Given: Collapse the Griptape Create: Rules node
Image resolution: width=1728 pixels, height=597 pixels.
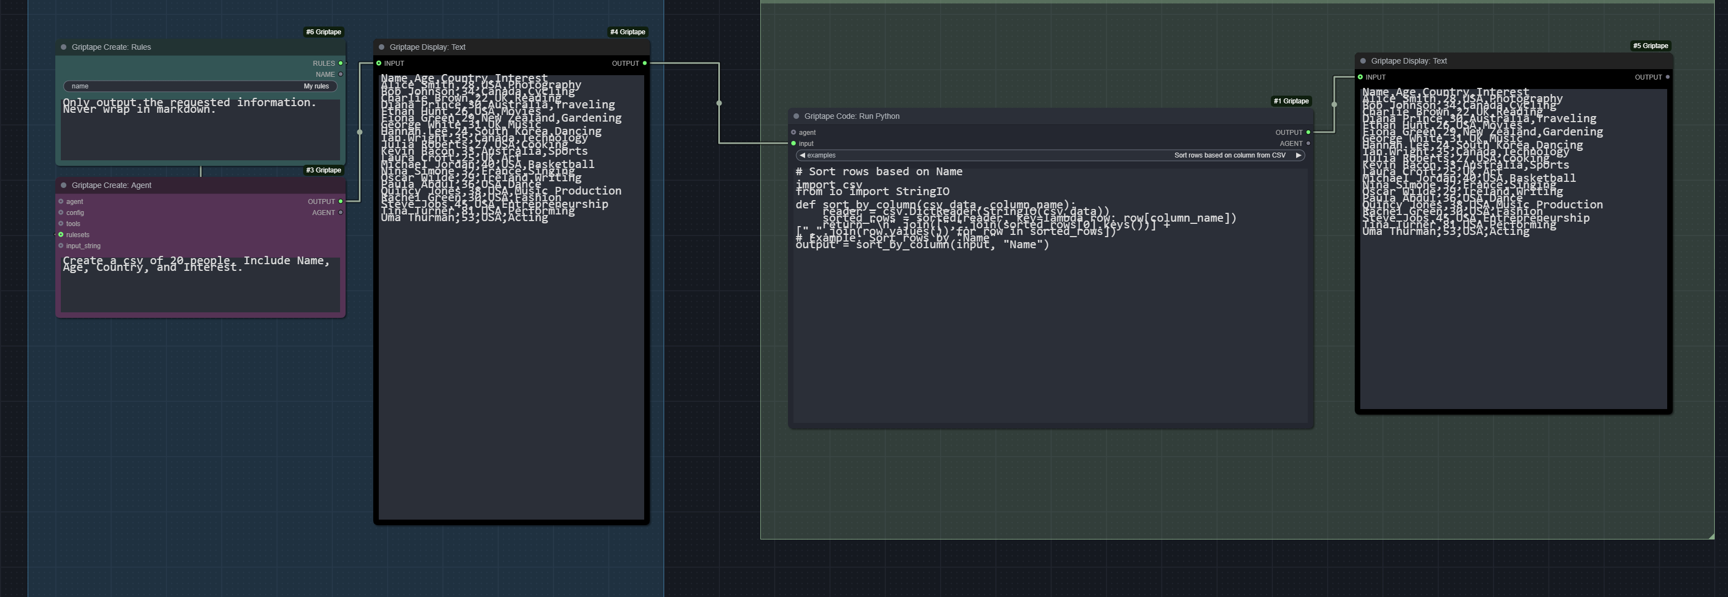Looking at the screenshot, I should (x=64, y=47).
